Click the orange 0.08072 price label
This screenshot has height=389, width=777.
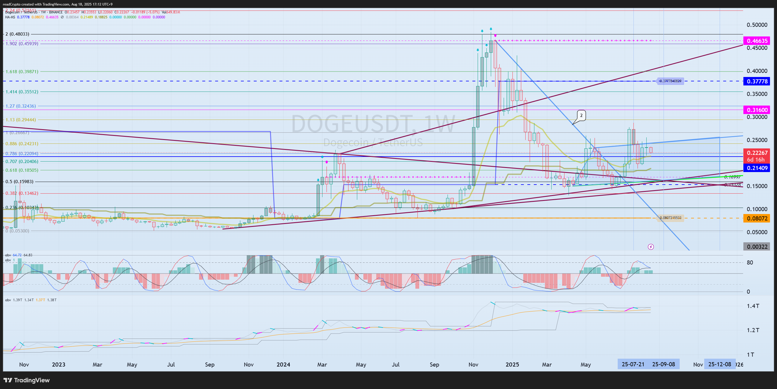757,218
